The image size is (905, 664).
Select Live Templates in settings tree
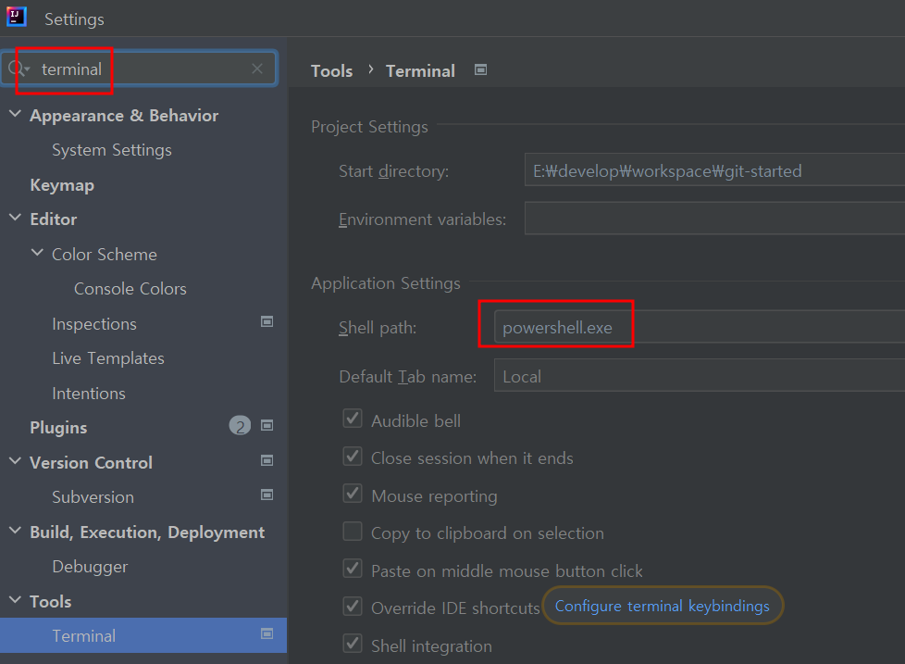tap(107, 358)
